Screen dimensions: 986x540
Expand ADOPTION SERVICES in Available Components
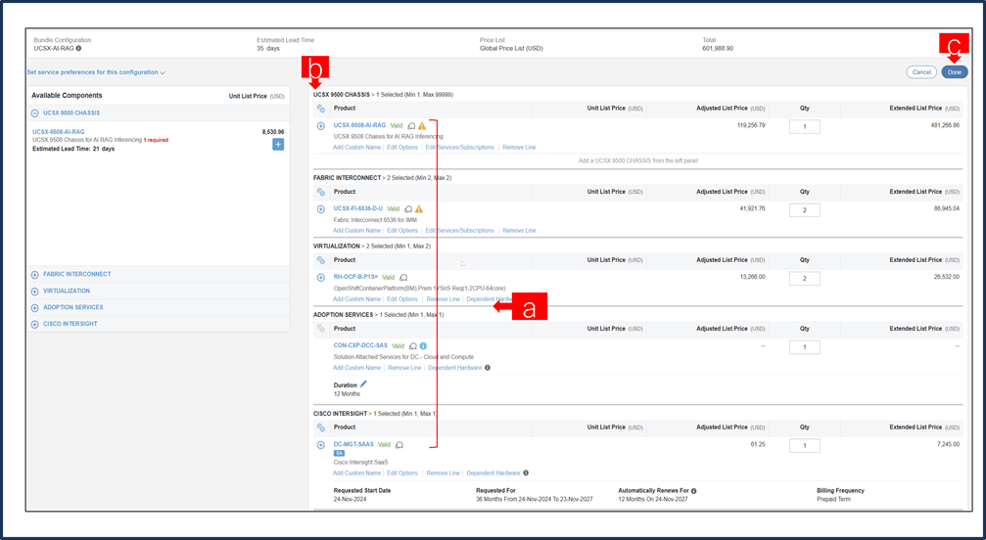(x=35, y=308)
